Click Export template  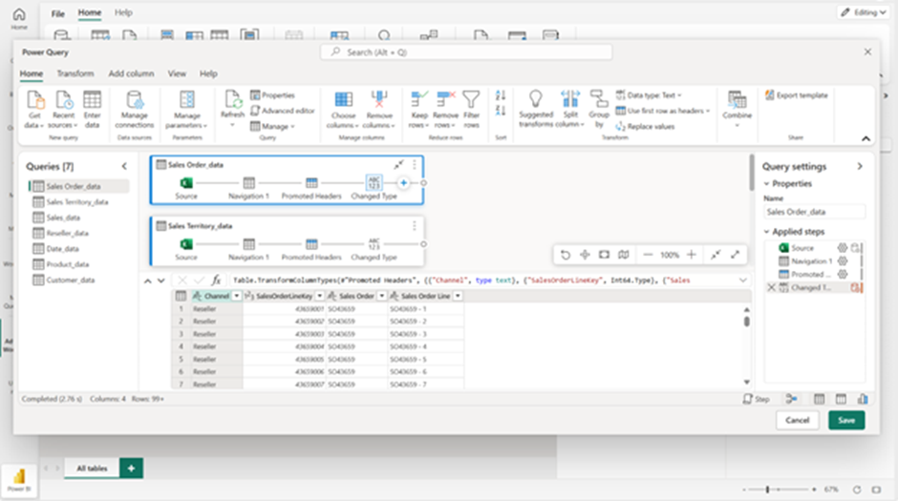(797, 94)
